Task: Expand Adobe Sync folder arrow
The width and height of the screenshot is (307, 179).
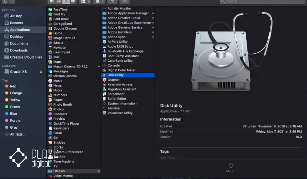Action: coord(153,37)
